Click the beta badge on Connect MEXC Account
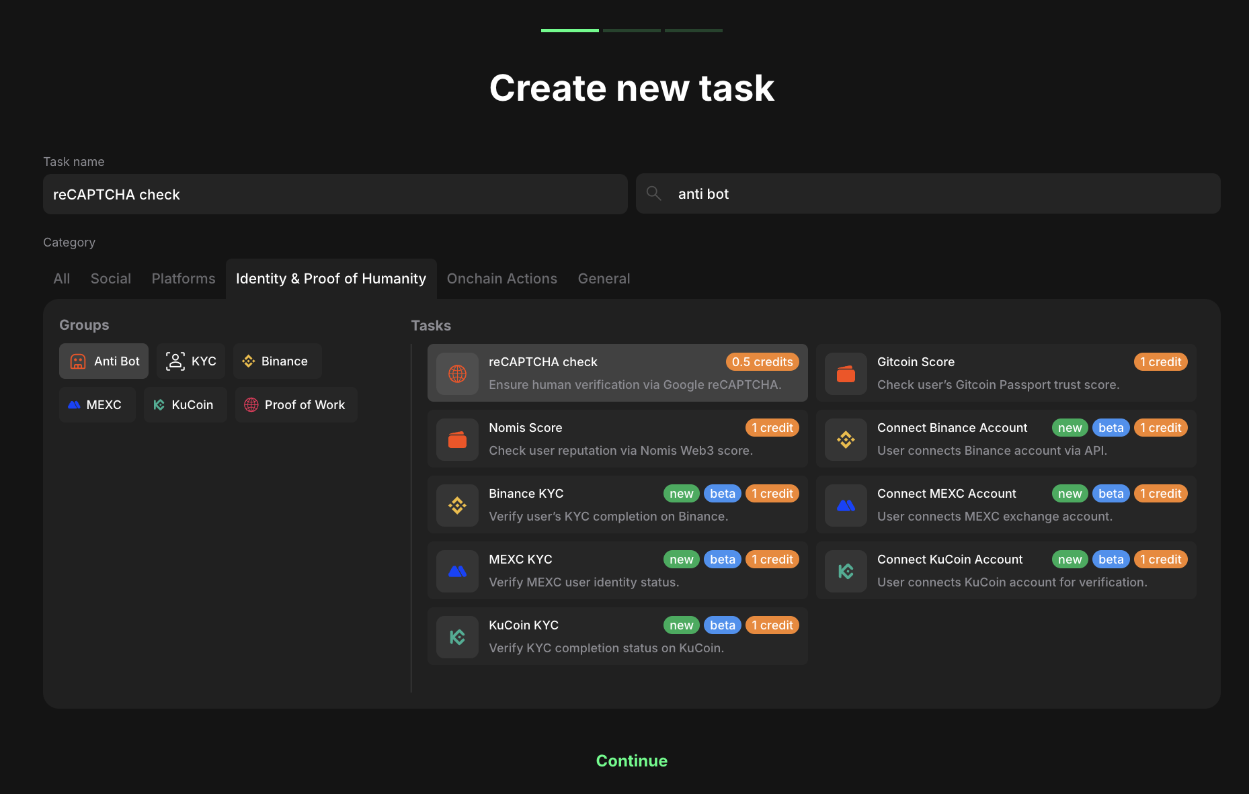The width and height of the screenshot is (1249, 794). pyautogui.click(x=1111, y=494)
